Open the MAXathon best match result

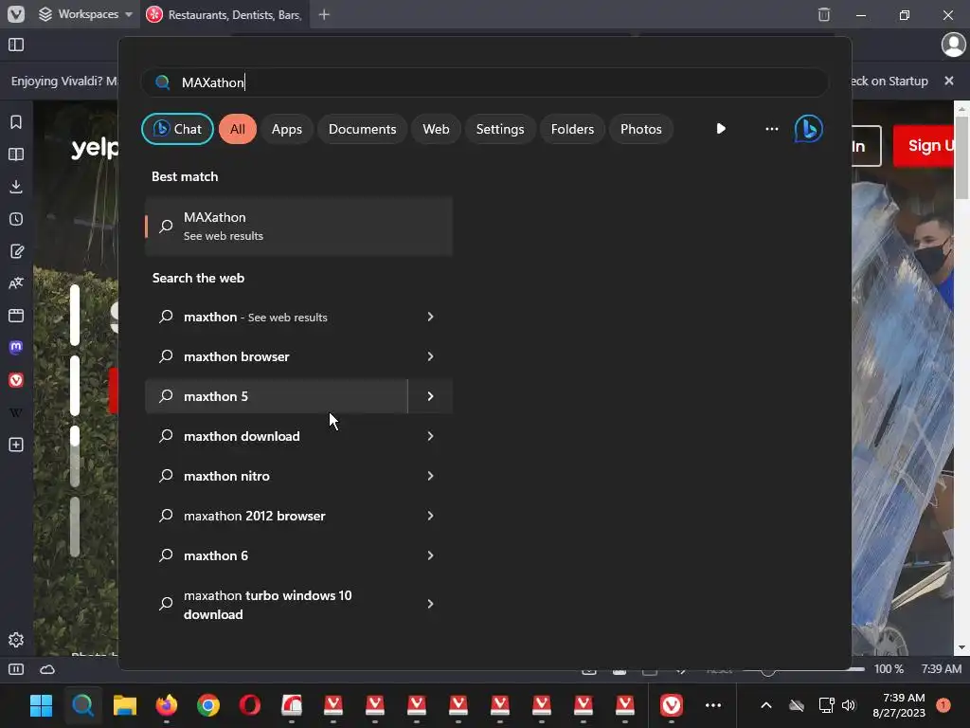tap(298, 226)
